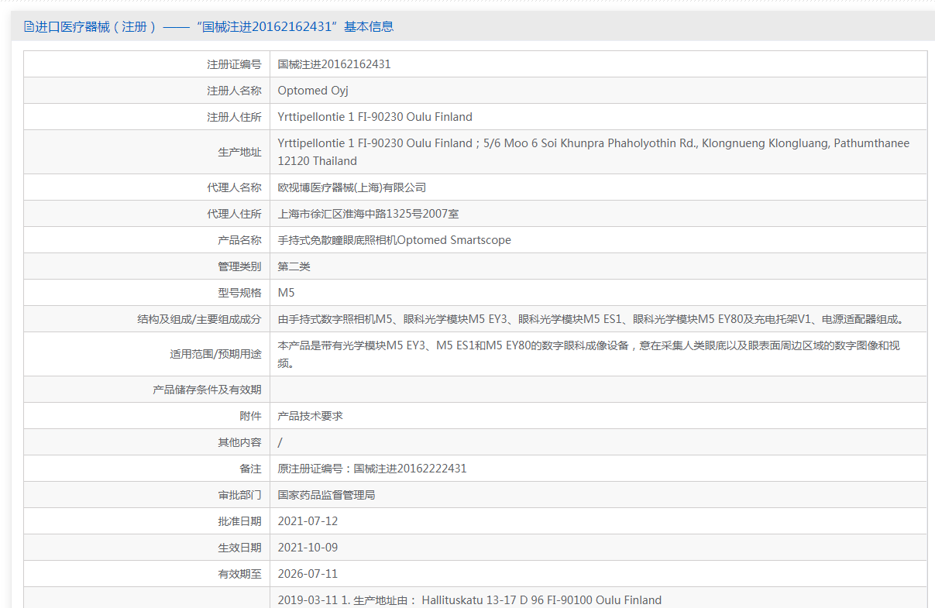Click the header title 进口医疗器械（注册）基本信息
Screen dimensions: 935x608
(x=215, y=26)
